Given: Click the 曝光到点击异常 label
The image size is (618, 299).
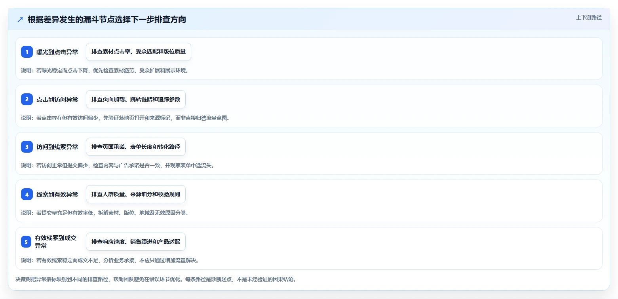Looking at the screenshot, I should pyautogui.click(x=57, y=52).
